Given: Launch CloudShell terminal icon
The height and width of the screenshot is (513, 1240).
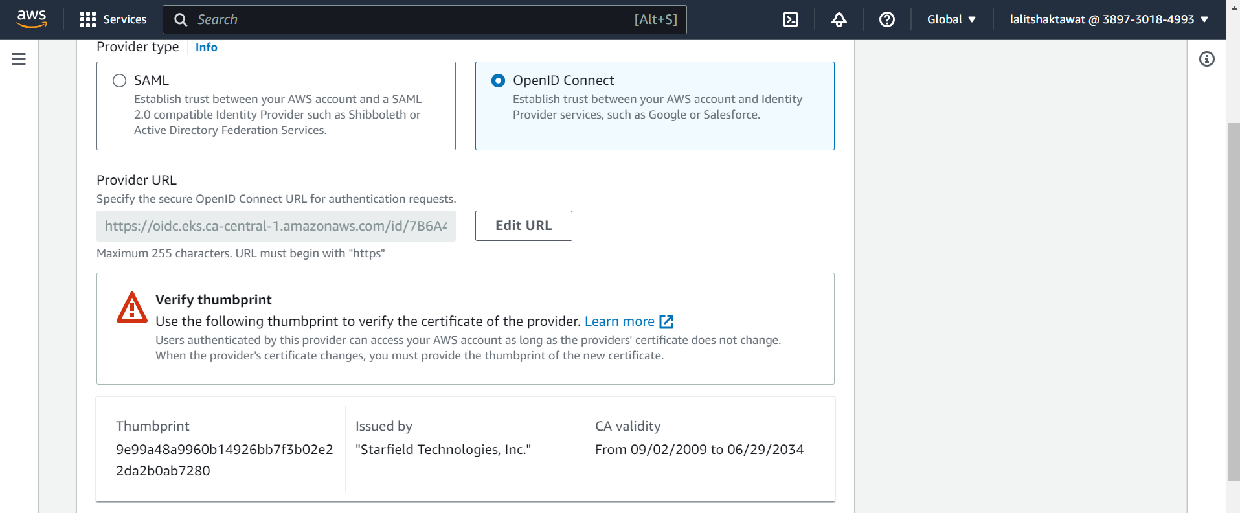Looking at the screenshot, I should [790, 19].
